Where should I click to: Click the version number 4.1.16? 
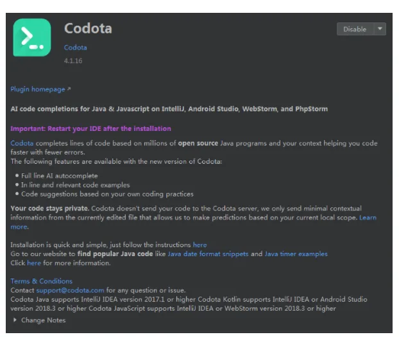tap(72, 60)
